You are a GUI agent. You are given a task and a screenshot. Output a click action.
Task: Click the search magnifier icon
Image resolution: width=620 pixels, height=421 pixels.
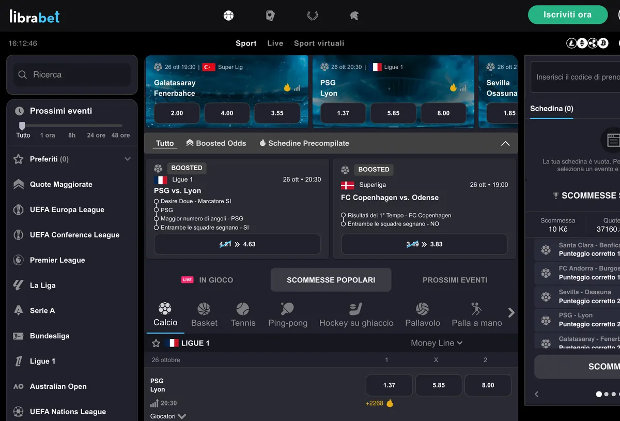[x=22, y=74]
